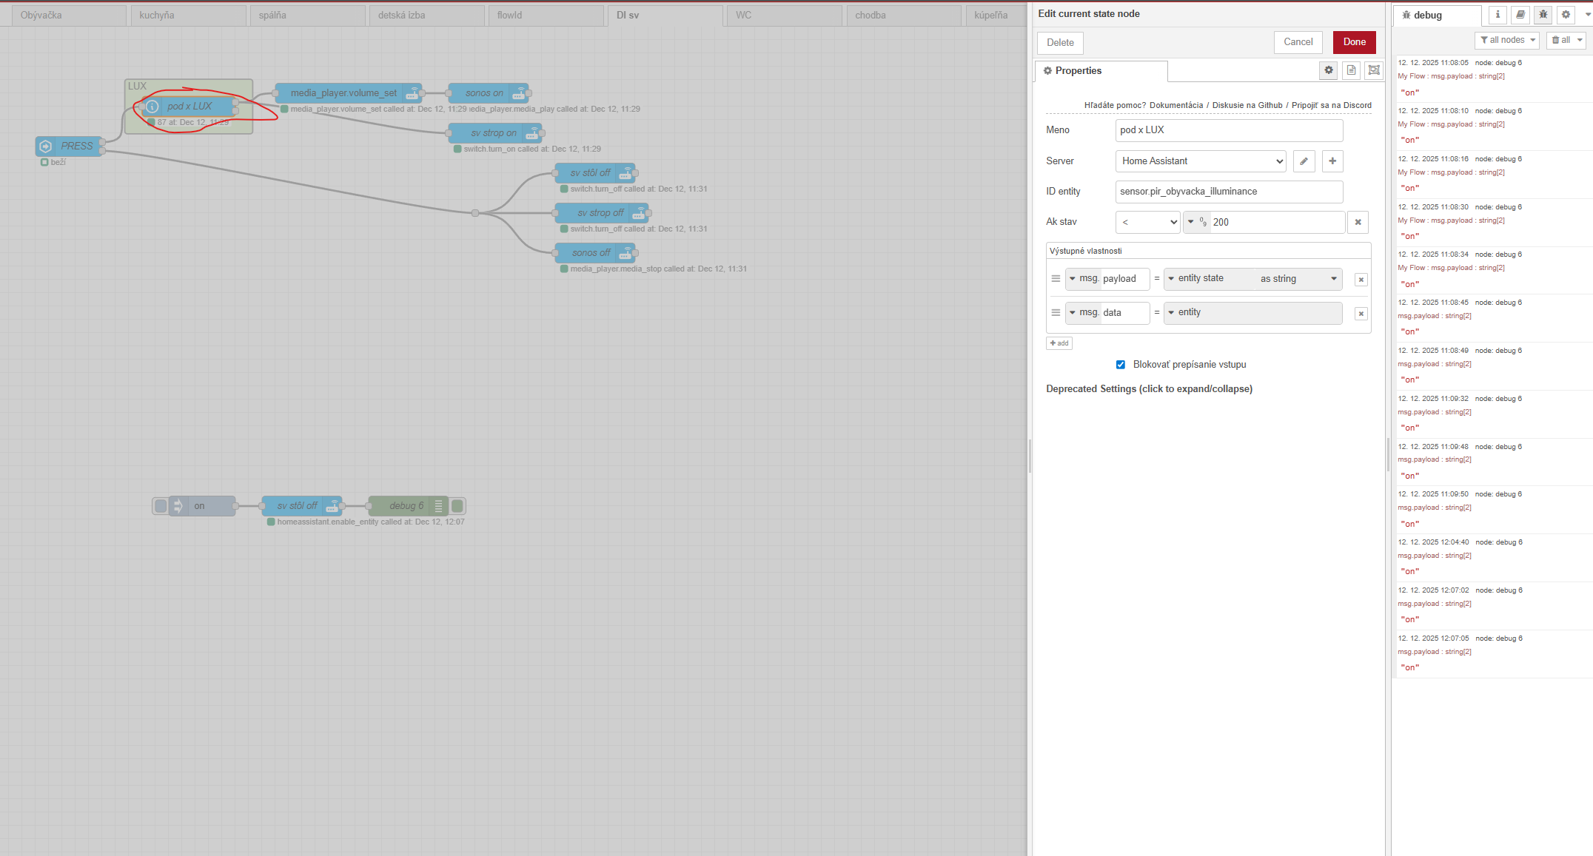Open node appearance settings icon
This screenshot has height=856, width=1593.
point(1374,70)
